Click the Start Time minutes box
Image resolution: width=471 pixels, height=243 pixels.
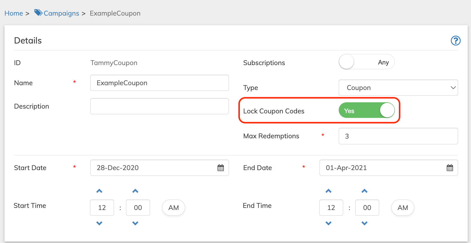(138, 208)
